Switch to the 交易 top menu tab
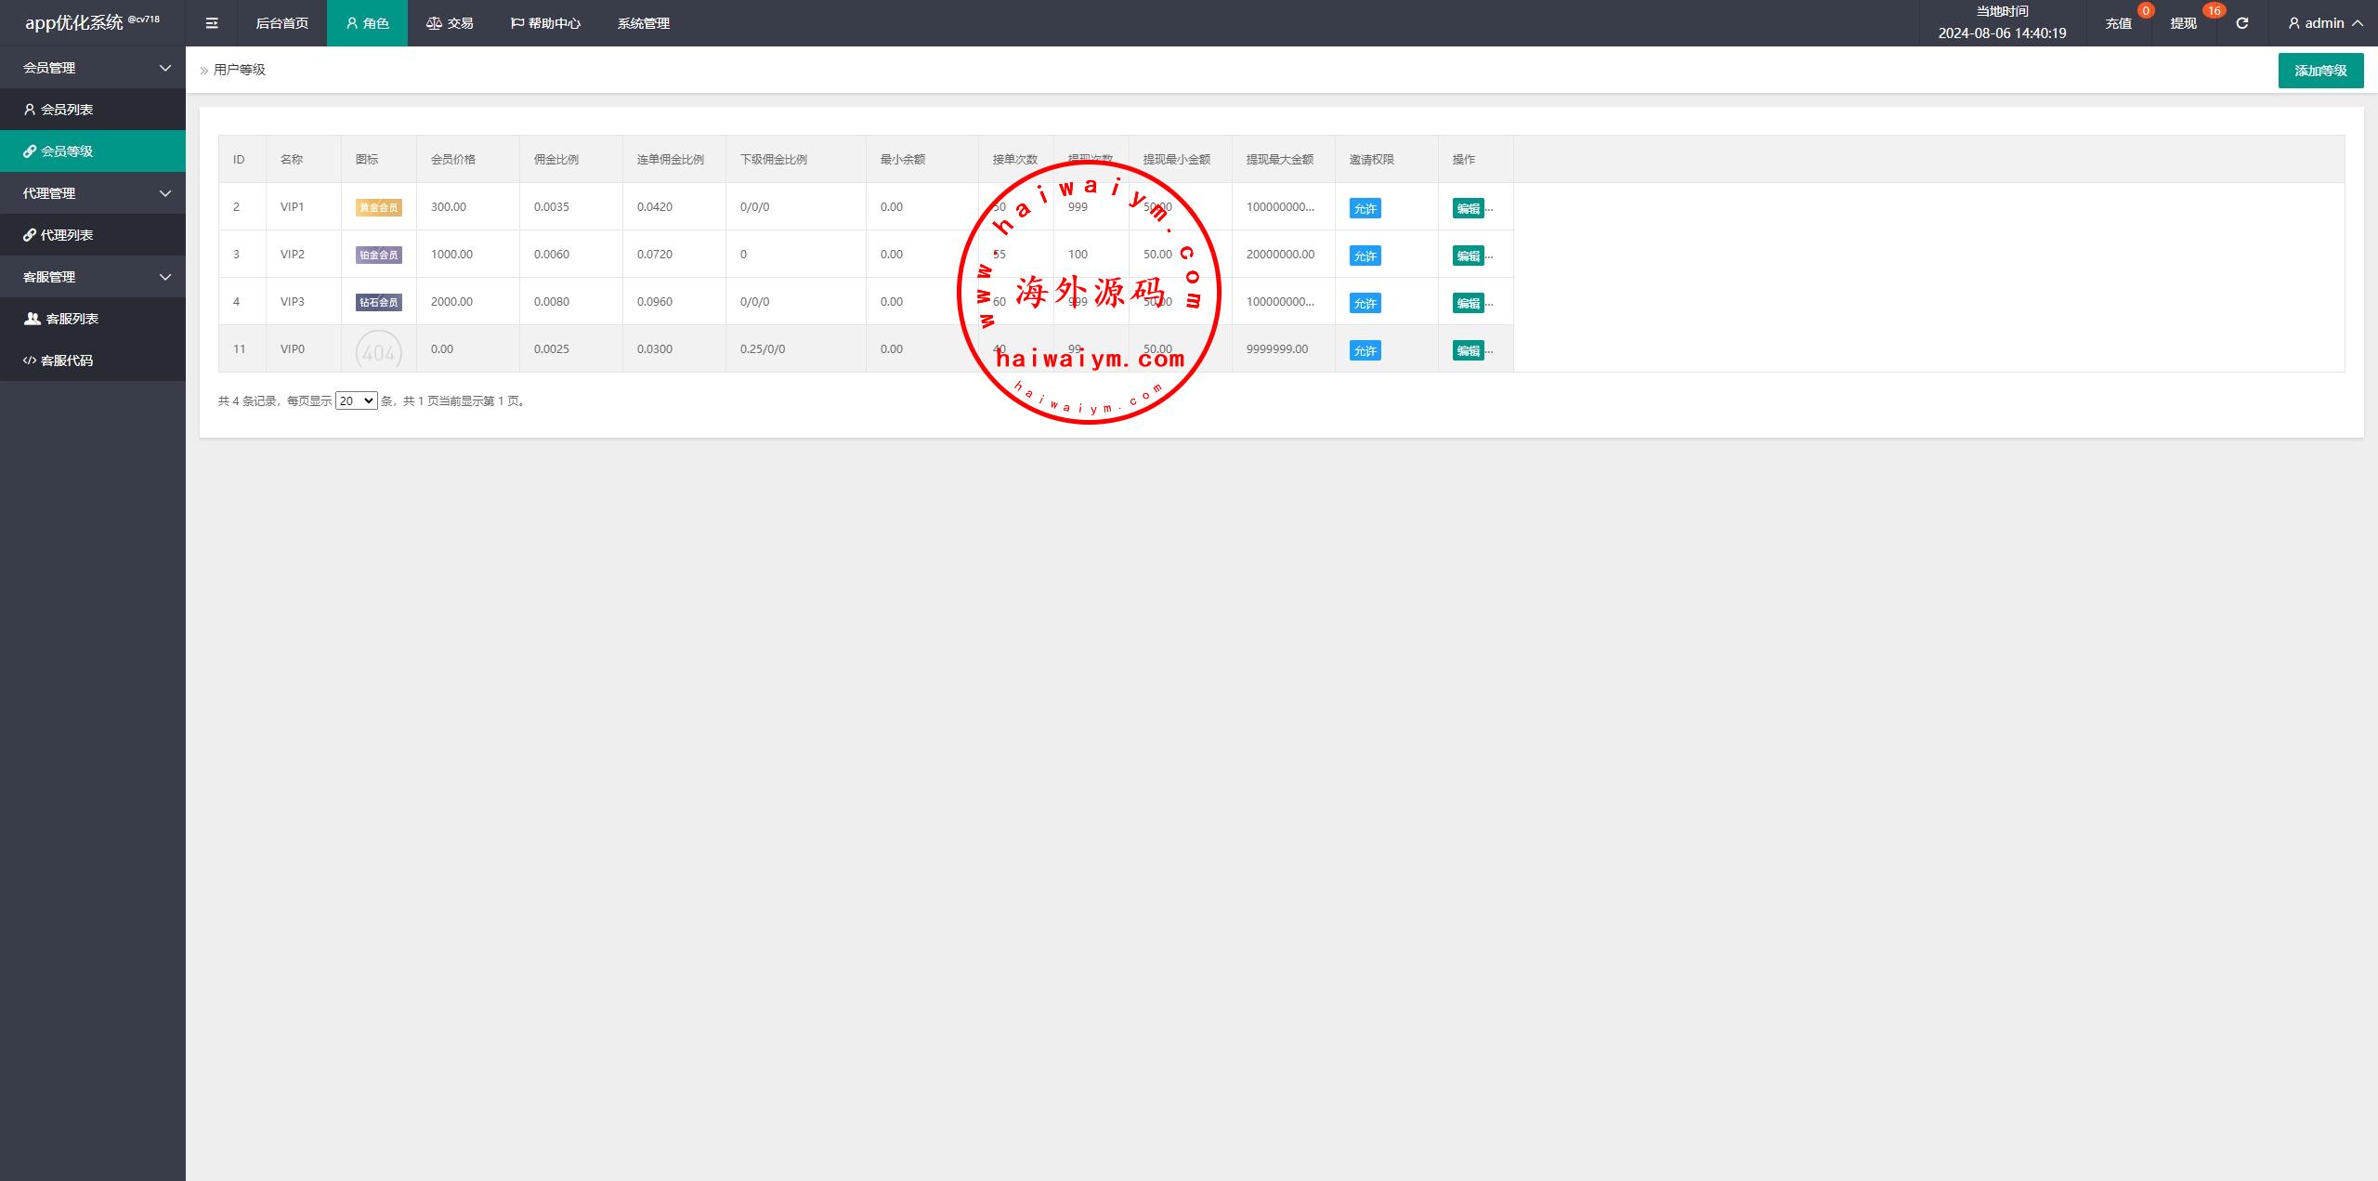2378x1181 pixels. 451,23
